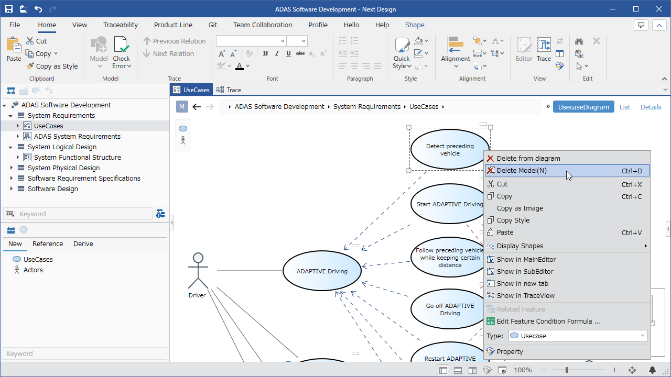
Task: Switch to List view link
Action: point(625,107)
